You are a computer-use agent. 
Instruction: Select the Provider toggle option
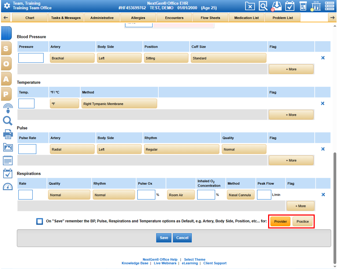pos(280,222)
